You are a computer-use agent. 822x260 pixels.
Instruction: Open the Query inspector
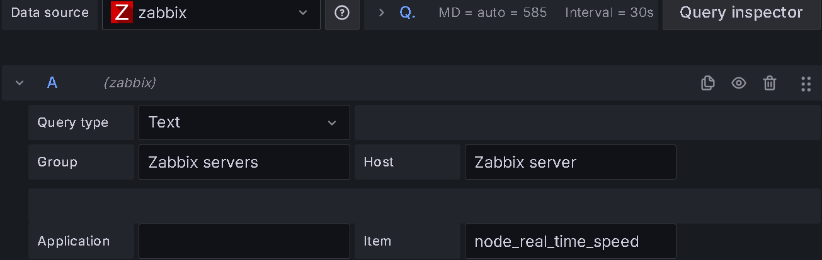(741, 13)
